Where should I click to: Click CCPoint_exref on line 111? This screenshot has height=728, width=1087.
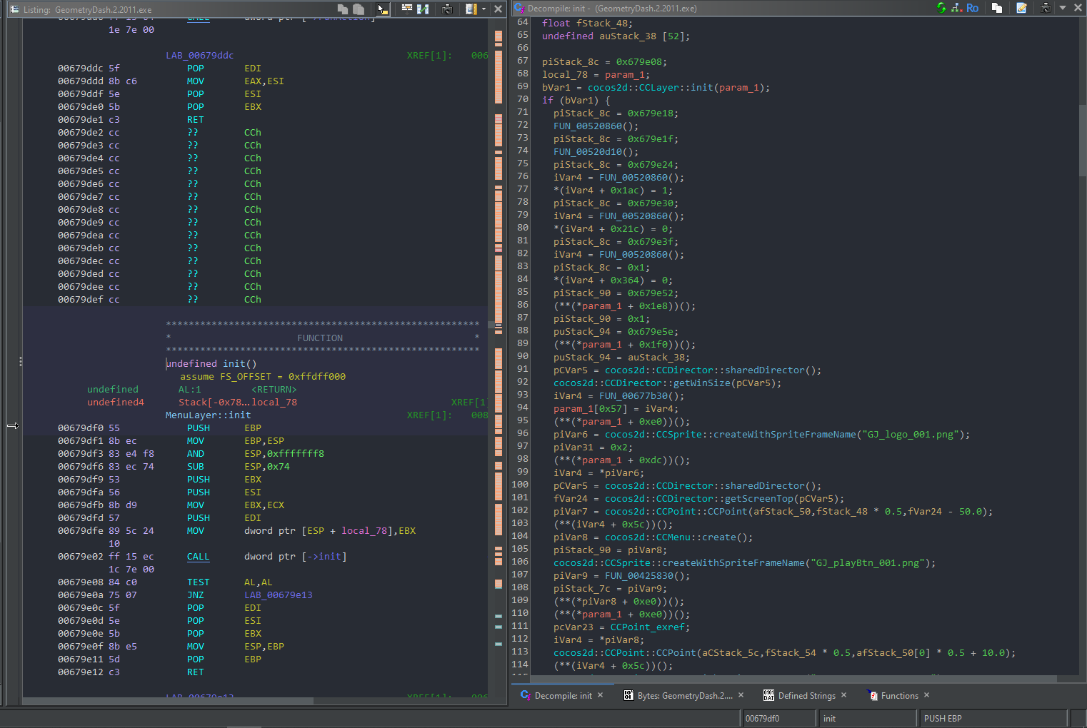[647, 627]
